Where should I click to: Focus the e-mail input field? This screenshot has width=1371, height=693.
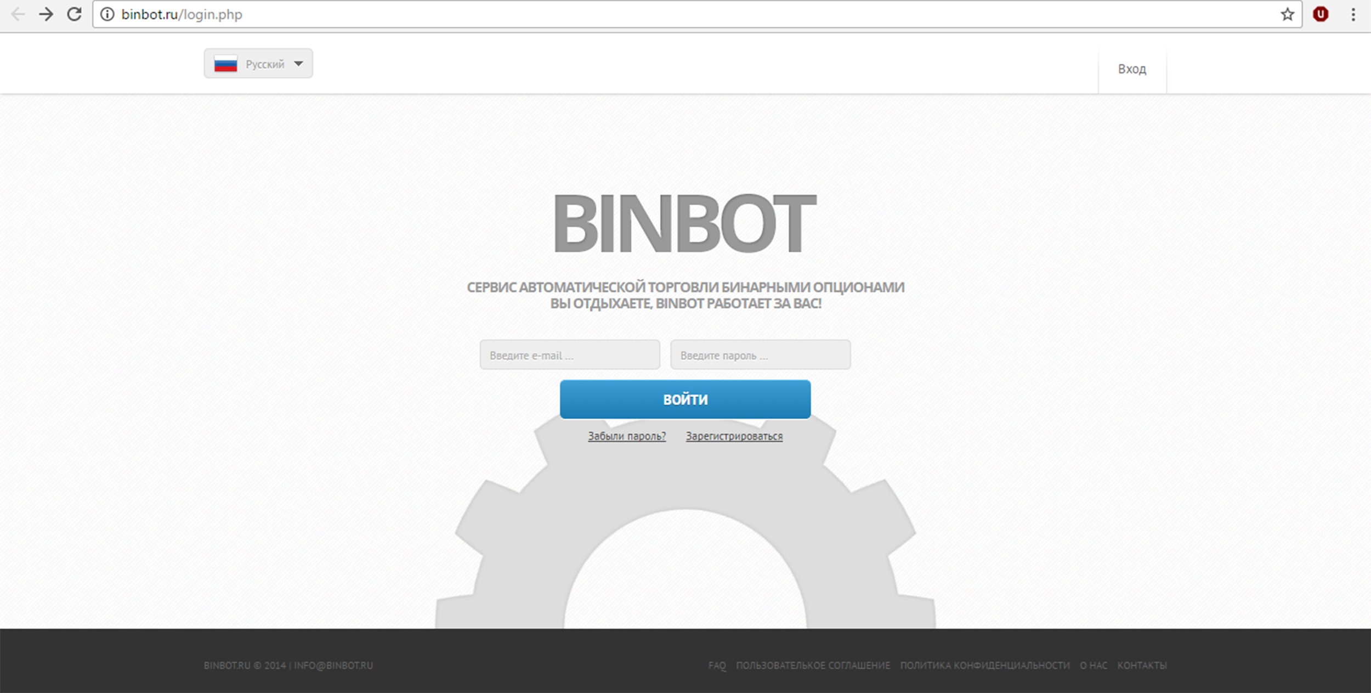(570, 355)
